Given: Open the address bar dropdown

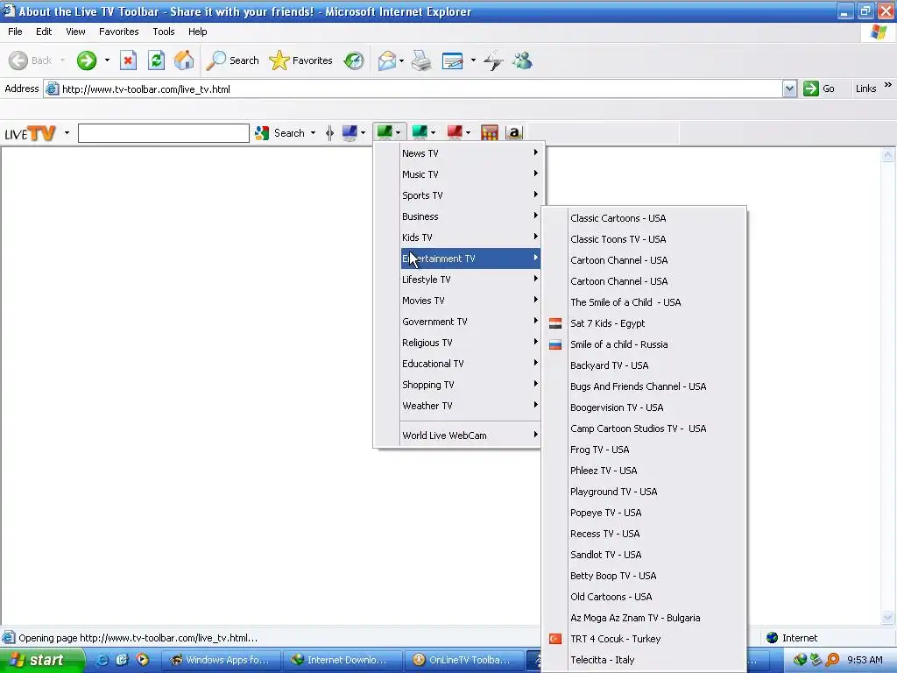Looking at the screenshot, I should pos(789,89).
